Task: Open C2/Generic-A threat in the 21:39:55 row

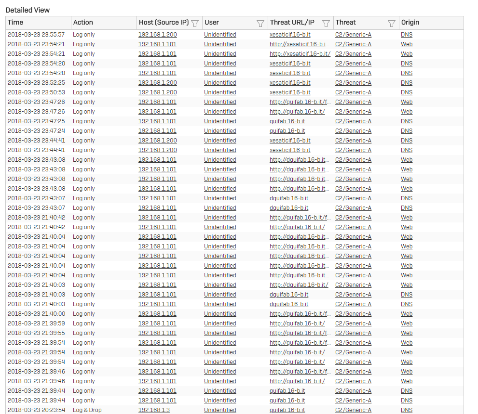Action: [x=354, y=333]
